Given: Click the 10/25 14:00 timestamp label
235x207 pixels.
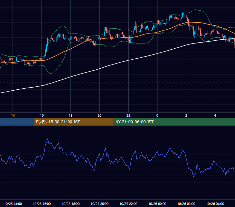Looking at the screenshot, I should click(13, 204).
